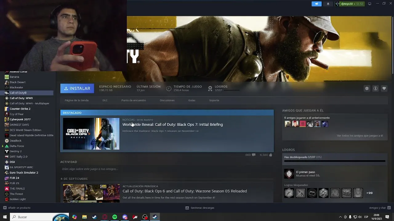Open the Guías tab

coord(192,100)
